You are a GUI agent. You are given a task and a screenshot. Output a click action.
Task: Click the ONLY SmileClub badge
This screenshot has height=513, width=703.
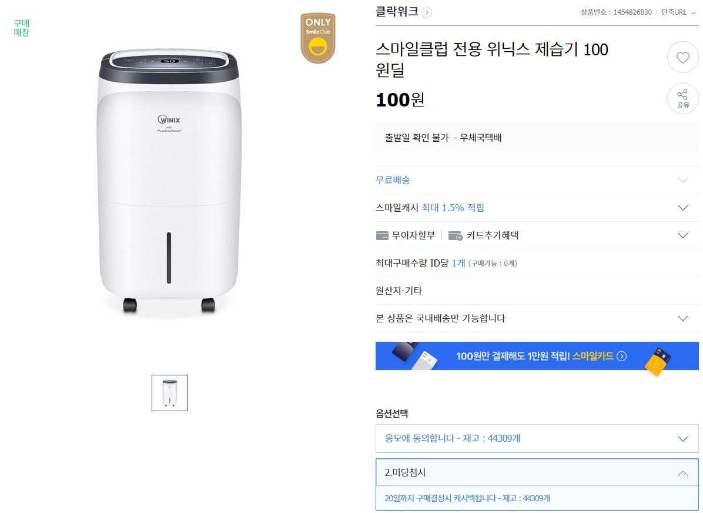pos(318,38)
